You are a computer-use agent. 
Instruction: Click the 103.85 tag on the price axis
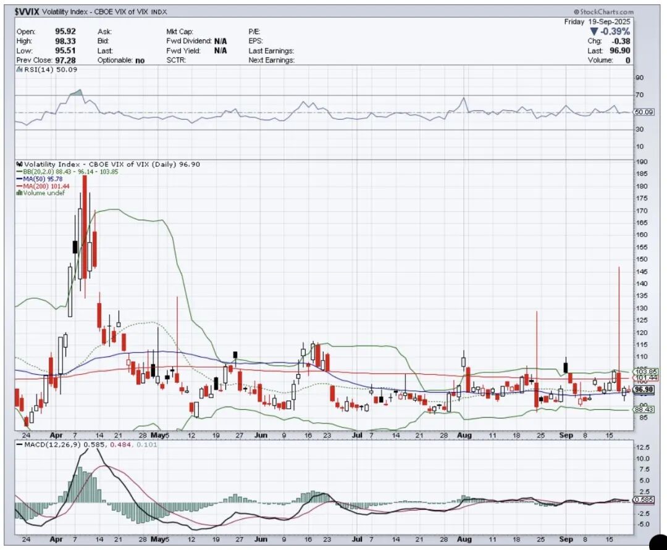point(647,371)
